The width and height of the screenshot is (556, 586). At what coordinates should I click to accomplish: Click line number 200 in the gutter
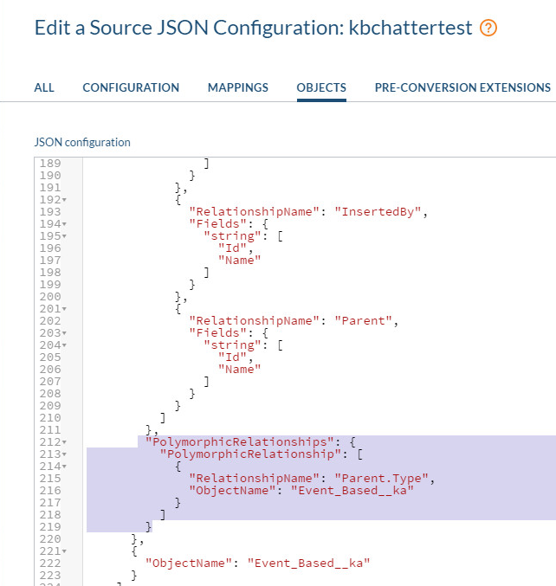click(x=50, y=297)
